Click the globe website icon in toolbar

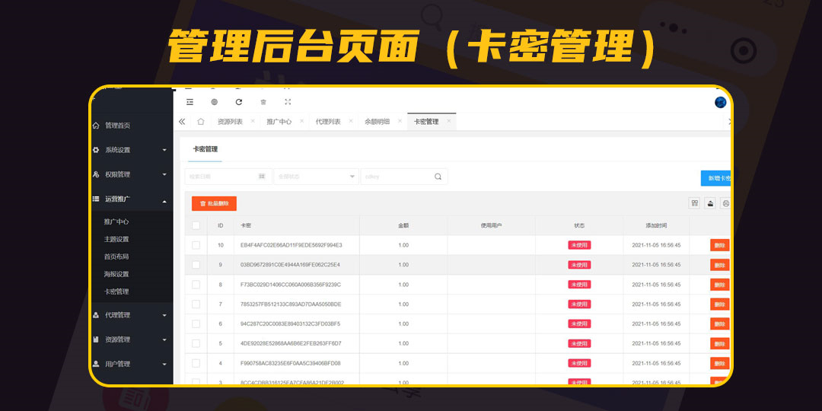(214, 102)
